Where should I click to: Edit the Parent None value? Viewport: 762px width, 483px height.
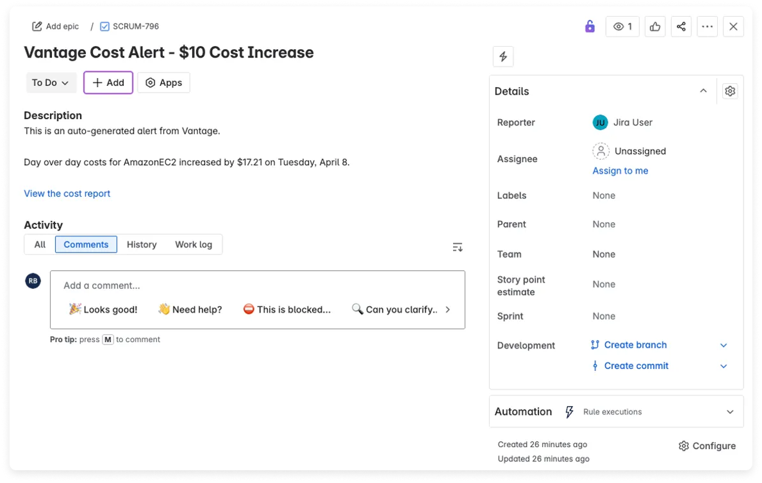tap(604, 224)
